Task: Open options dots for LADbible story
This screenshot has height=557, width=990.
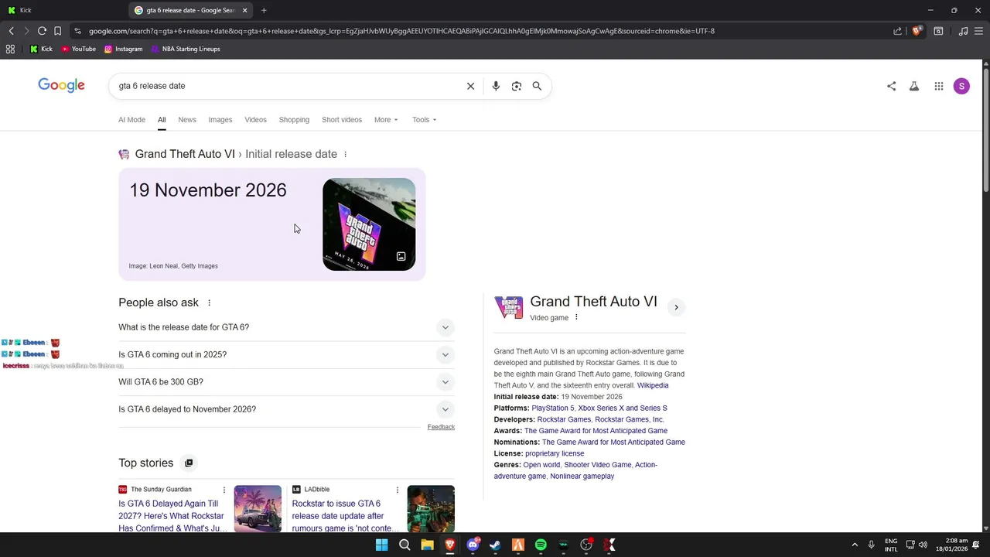Action: point(398,490)
